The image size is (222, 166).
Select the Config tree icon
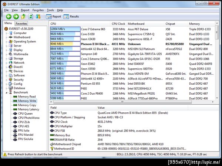11,84
